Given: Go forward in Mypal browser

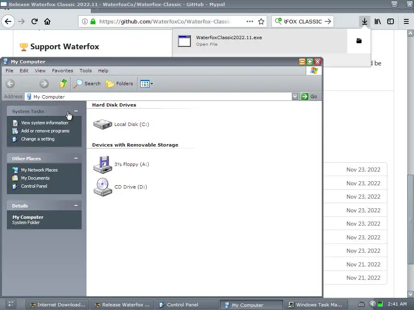Looking at the screenshot, I should (x=21, y=21).
